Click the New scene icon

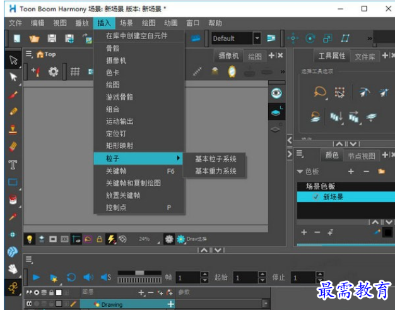[17, 39]
